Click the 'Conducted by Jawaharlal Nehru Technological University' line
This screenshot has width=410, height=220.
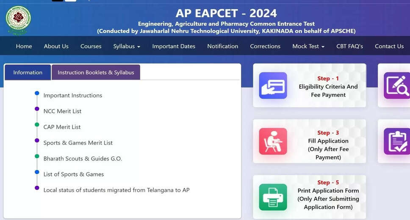point(226,31)
